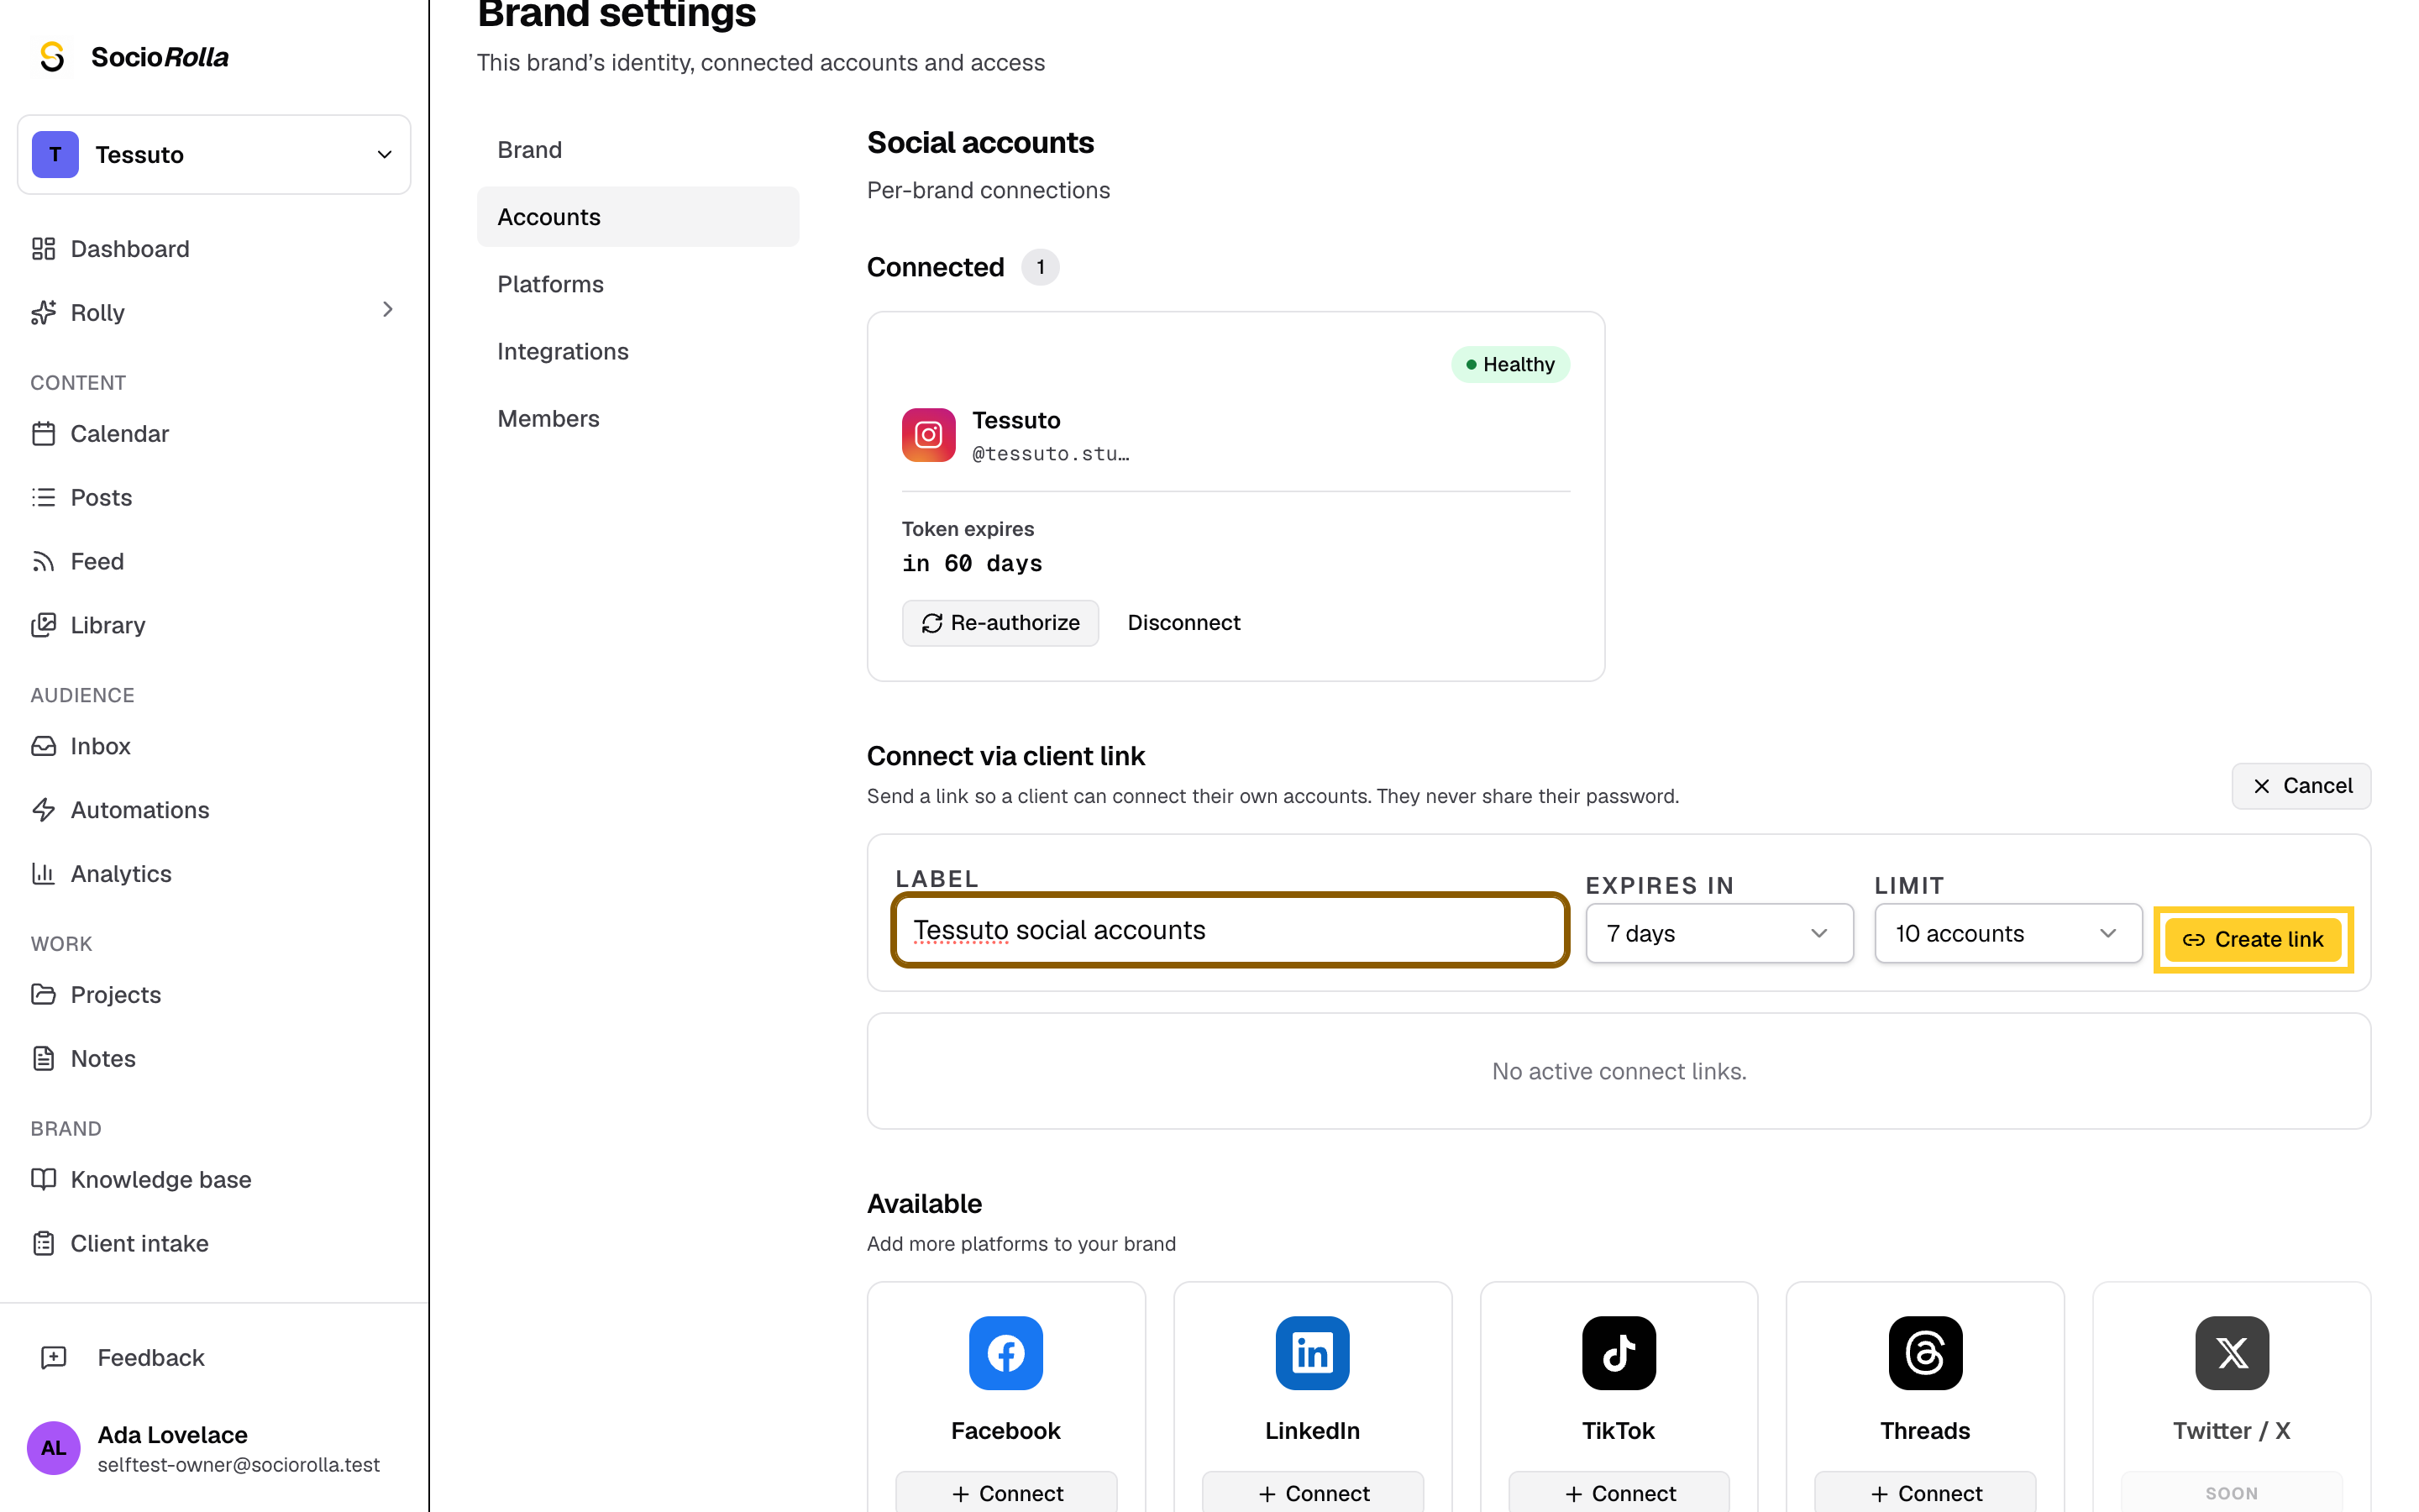Select the Accounts settings tab

[x=638, y=217]
